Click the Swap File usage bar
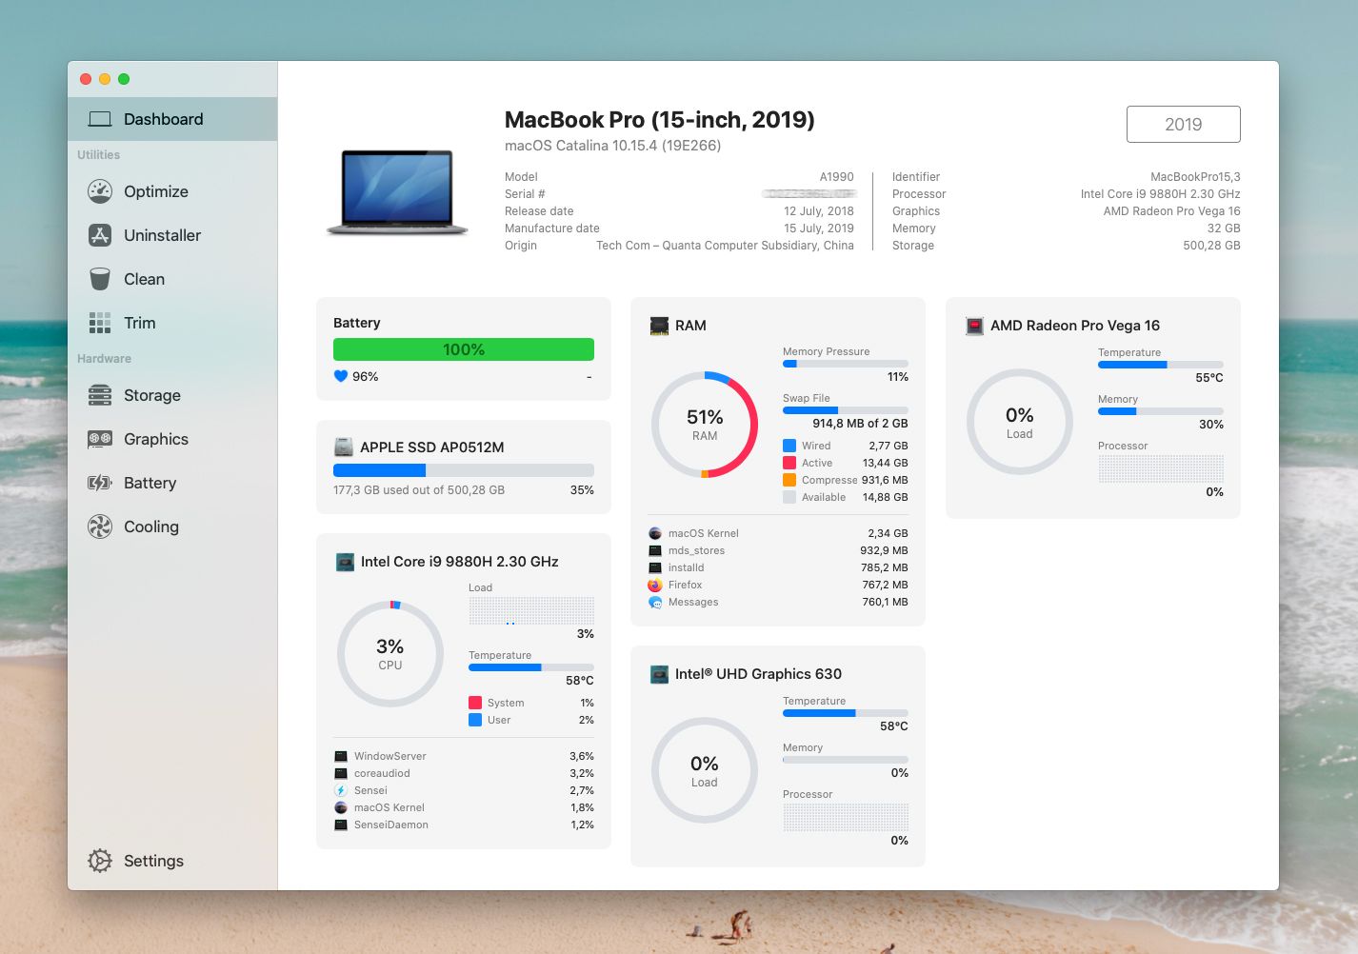 point(846,410)
